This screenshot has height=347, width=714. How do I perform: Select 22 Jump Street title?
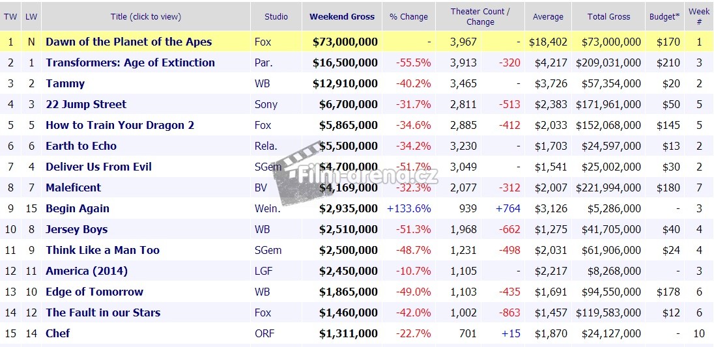point(86,104)
